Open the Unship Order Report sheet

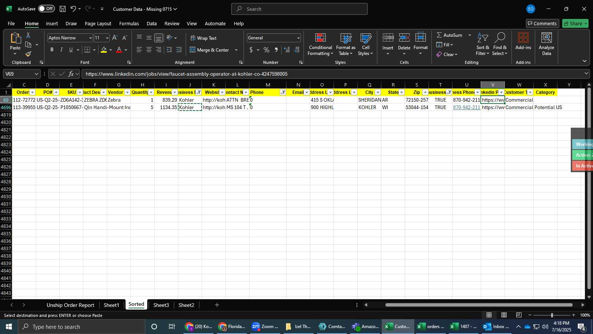tap(70, 305)
